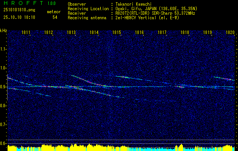Viewport: 238px width, 151px height.
Task: Click the echo trace near 1820 at 0.95 kHz
Action: pos(224,79)
